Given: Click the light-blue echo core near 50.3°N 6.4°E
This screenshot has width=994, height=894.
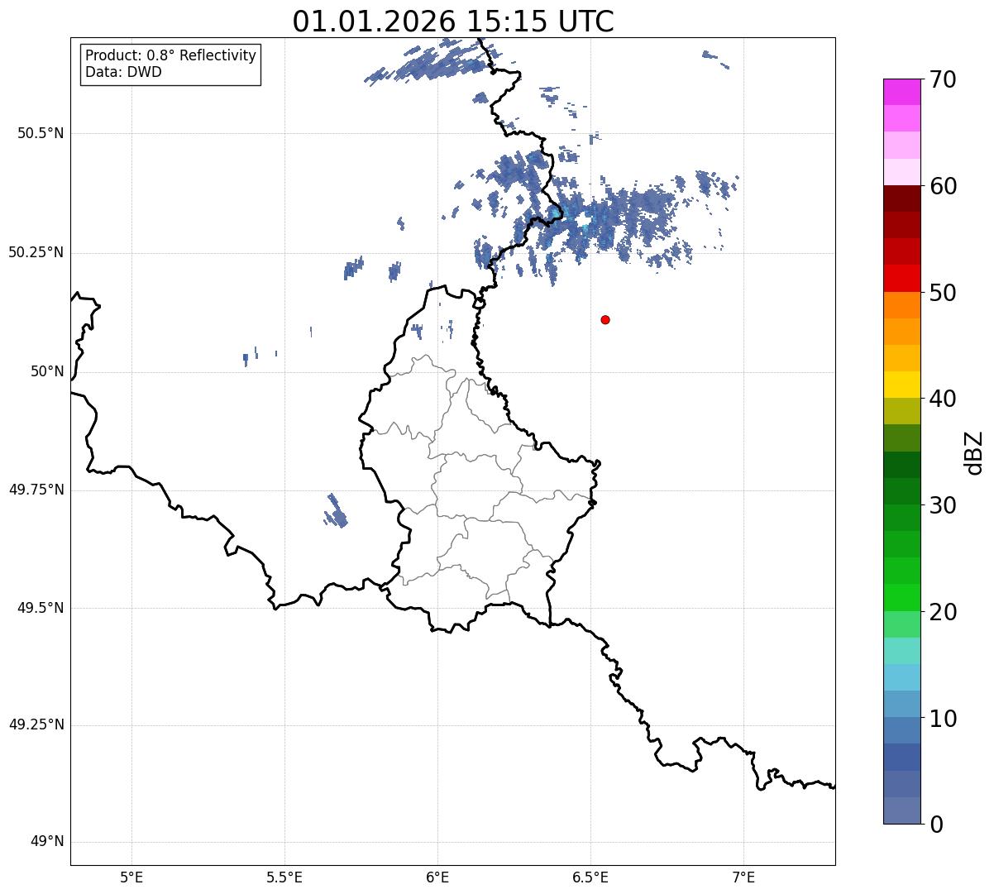Looking at the screenshot, I should (x=557, y=213).
